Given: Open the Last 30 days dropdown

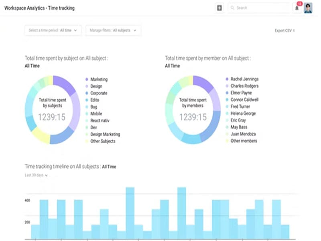Looking at the screenshot, I should point(36,175).
